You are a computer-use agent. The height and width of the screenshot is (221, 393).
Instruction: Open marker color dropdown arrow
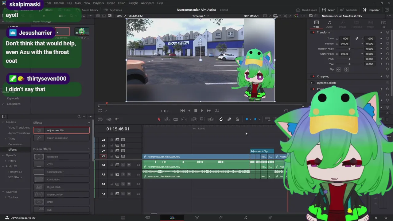[x=259, y=119]
